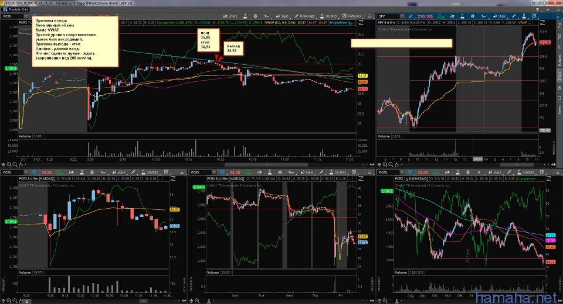
Task: Change the SPY 5m timeframe selector
Action: [484, 16]
